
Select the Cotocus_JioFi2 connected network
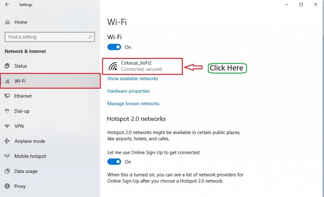142,66
